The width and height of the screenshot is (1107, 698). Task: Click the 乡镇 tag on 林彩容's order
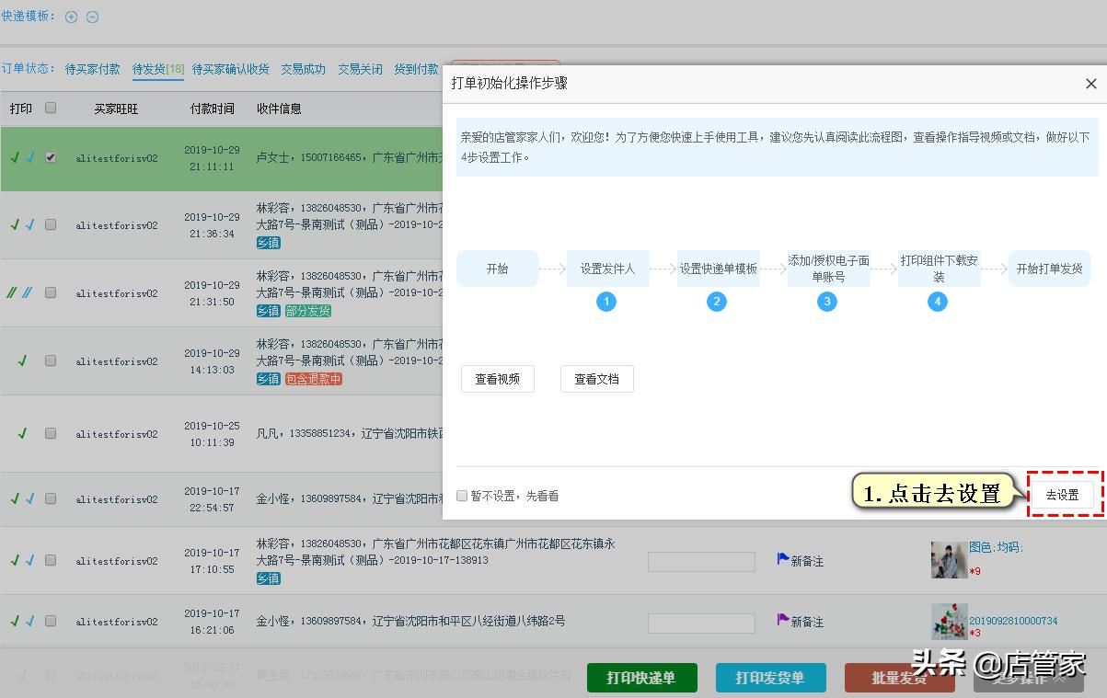268,242
